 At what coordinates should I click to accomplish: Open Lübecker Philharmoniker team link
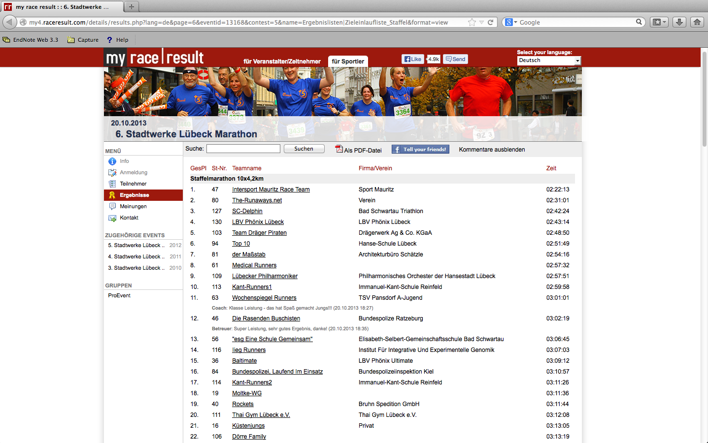click(265, 276)
